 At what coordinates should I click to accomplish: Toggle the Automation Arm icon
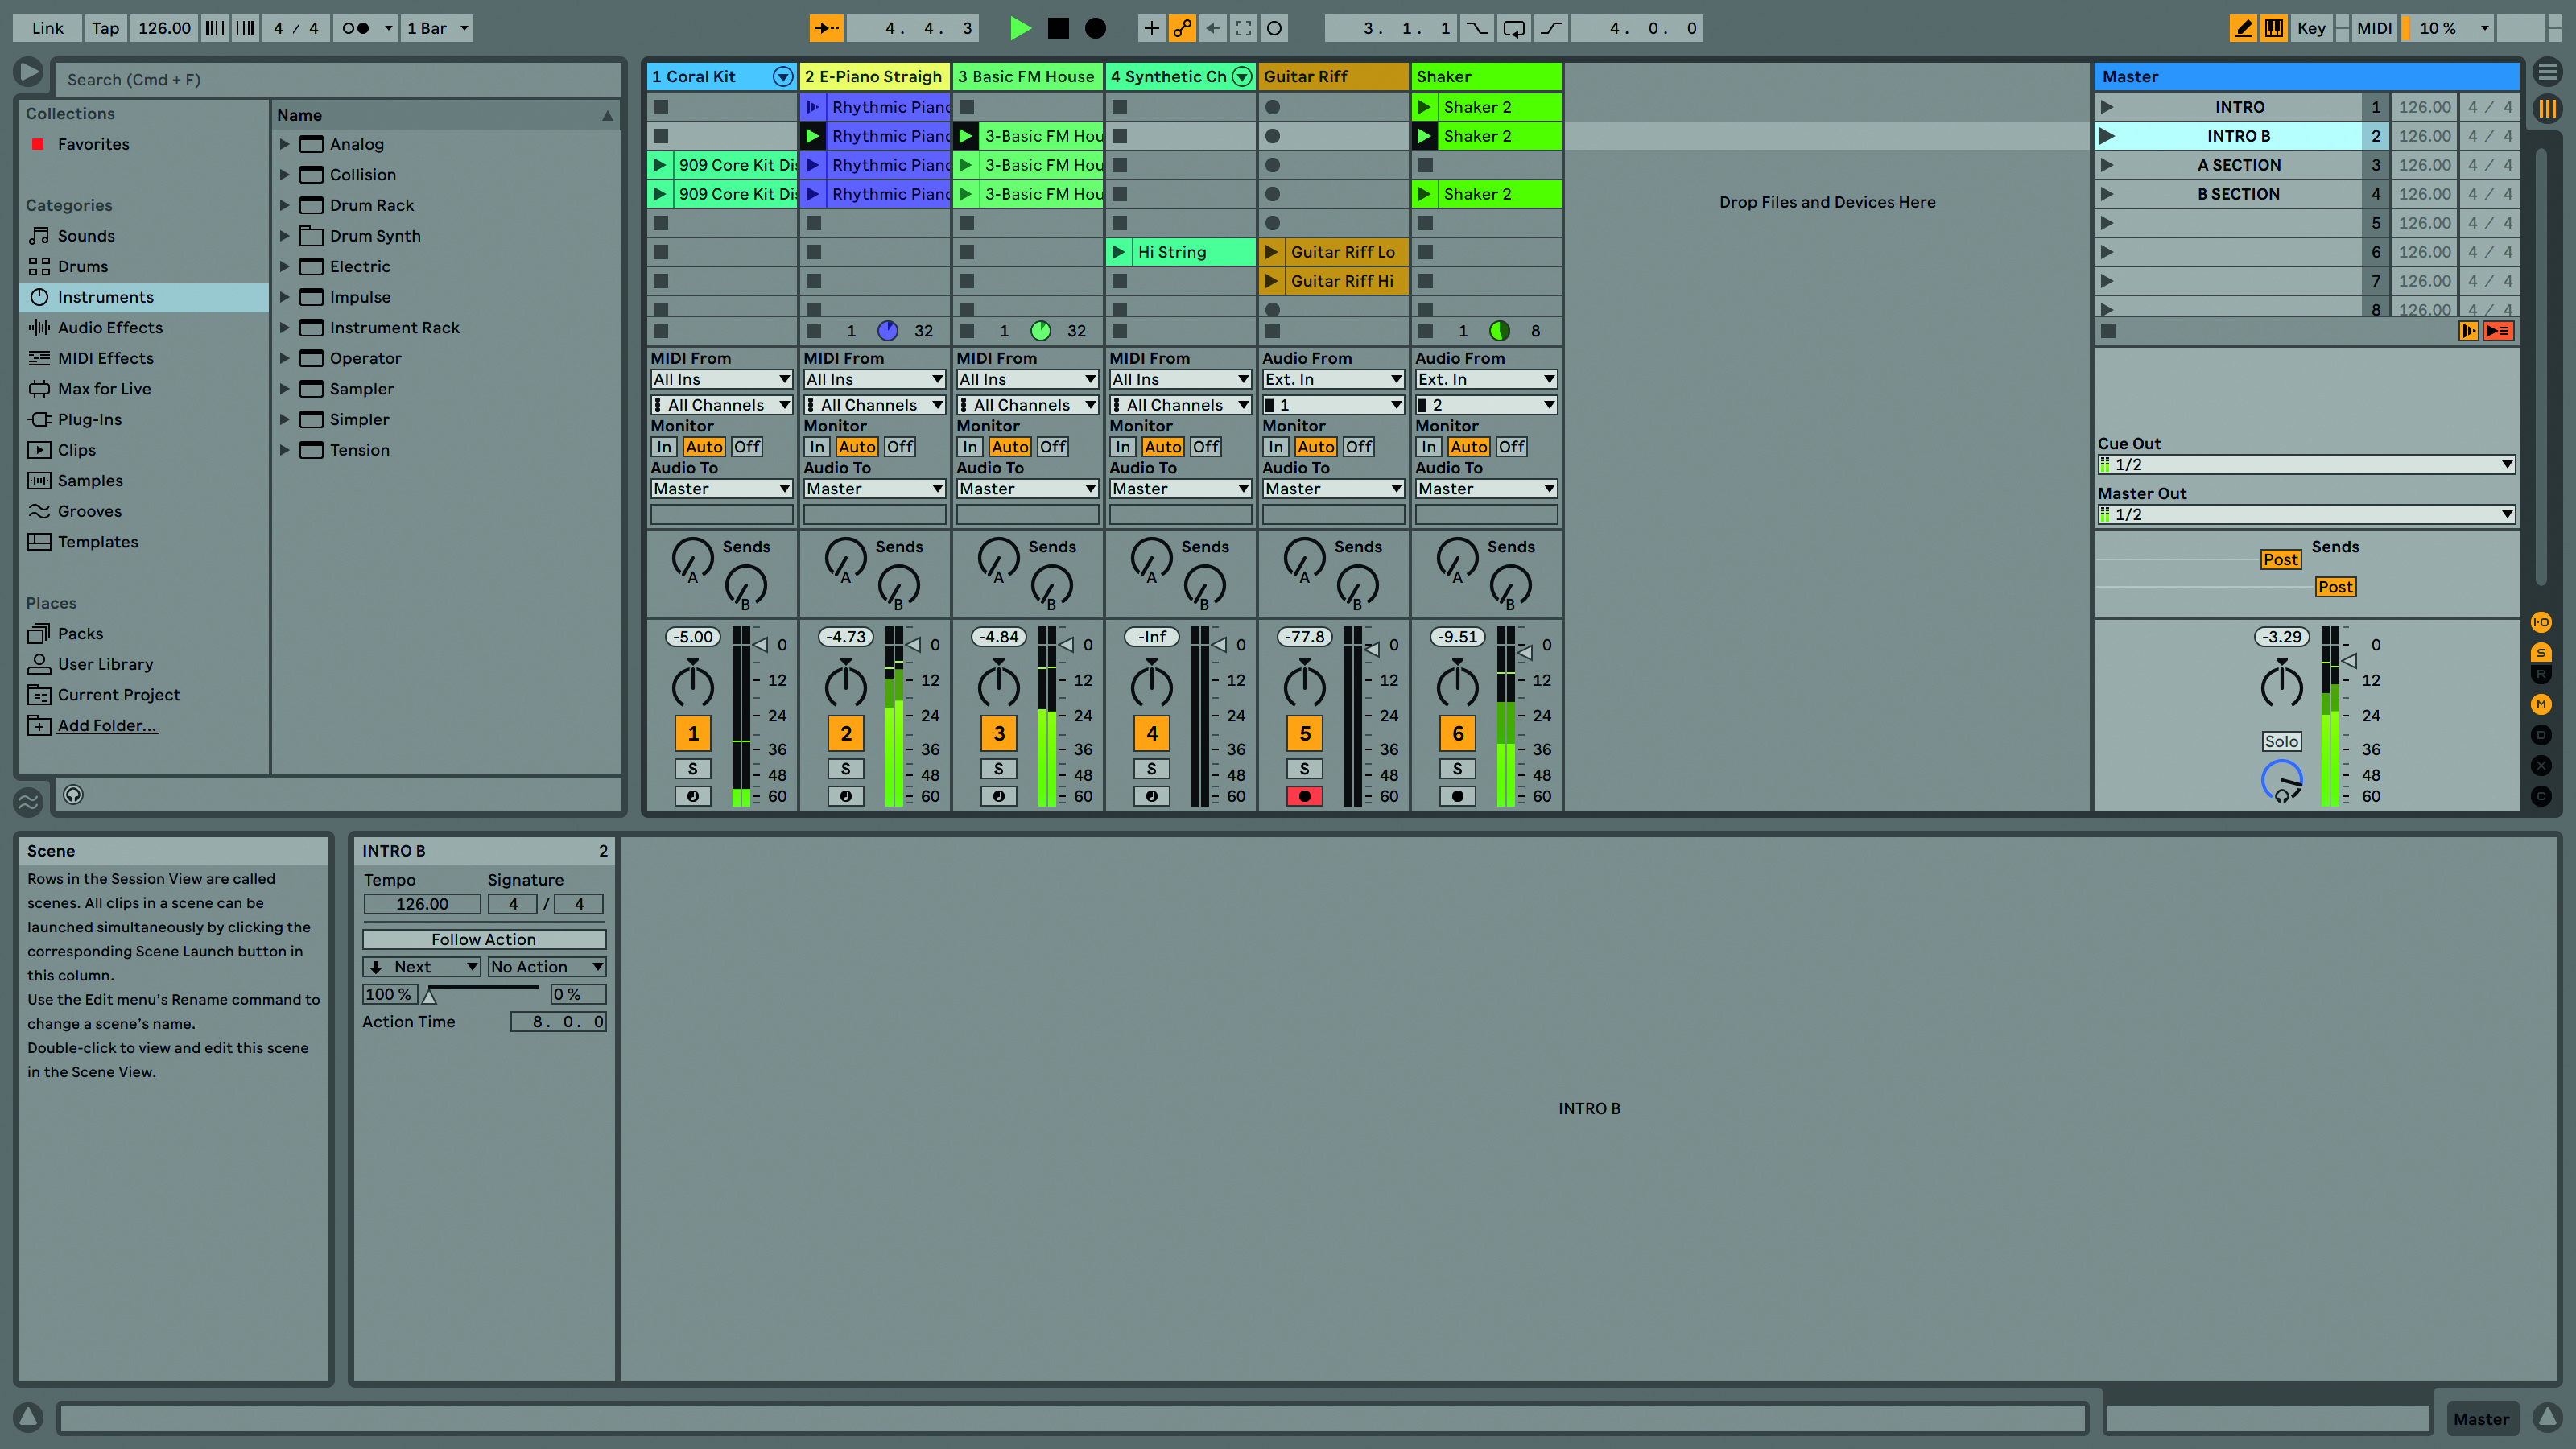pyautogui.click(x=1182, y=28)
